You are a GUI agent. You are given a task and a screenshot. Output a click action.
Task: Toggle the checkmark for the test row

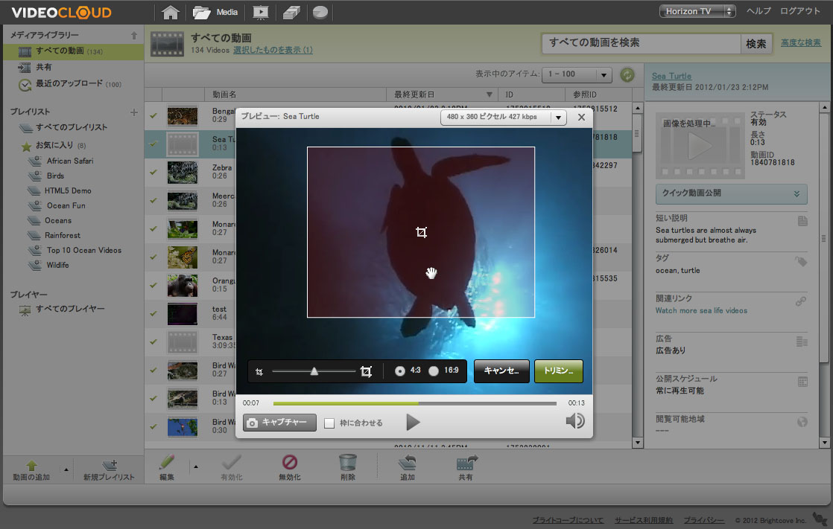pyautogui.click(x=153, y=313)
